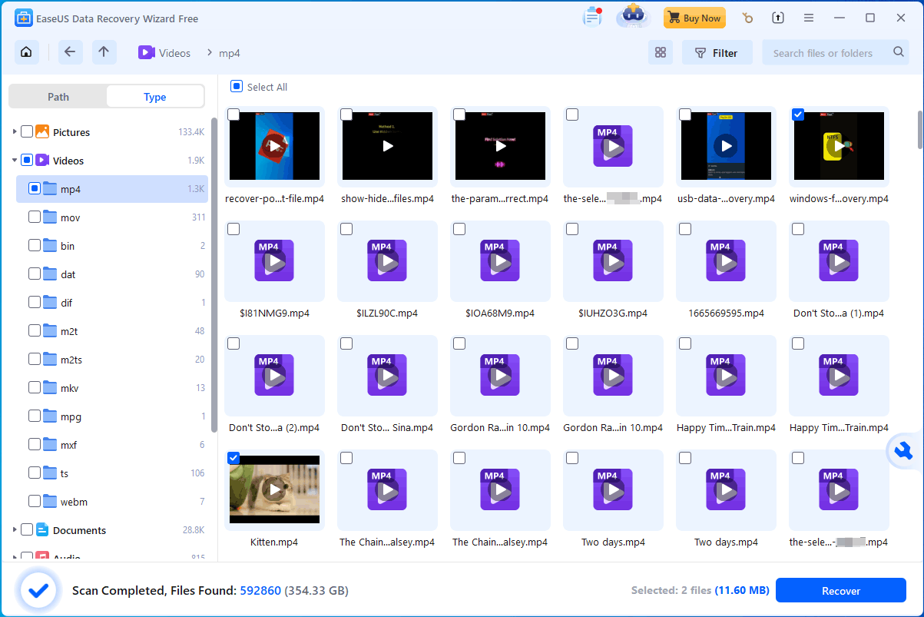Image resolution: width=924 pixels, height=617 pixels.
Task: Click the files found count 592860
Action: click(260, 591)
